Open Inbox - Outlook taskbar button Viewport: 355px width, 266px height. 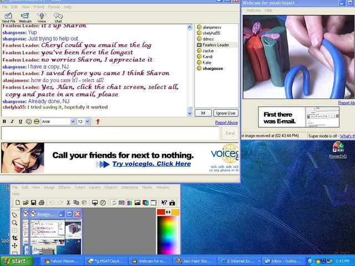click(283, 261)
